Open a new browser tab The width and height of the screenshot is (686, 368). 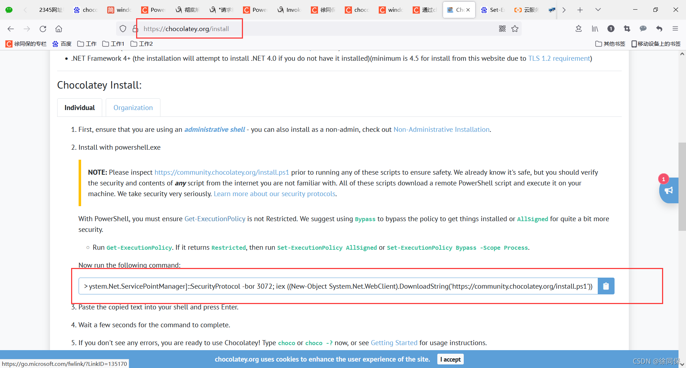tap(580, 10)
